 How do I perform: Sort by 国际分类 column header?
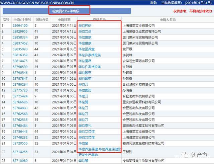click(42, 20)
